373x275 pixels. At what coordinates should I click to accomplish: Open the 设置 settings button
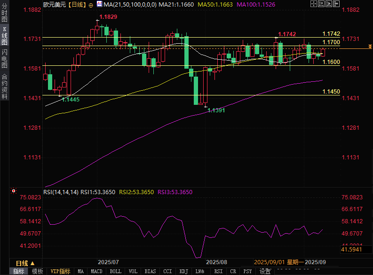[265, 271]
